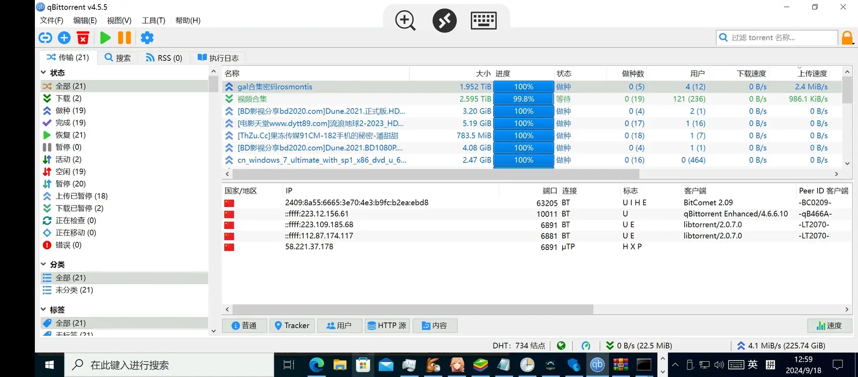The height and width of the screenshot is (377, 858).
Task: Sort torrents by 上传速度 column header
Action: [812, 73]
